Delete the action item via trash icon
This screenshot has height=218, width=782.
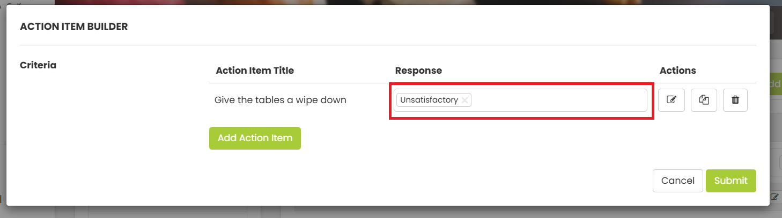click(735, 100)
